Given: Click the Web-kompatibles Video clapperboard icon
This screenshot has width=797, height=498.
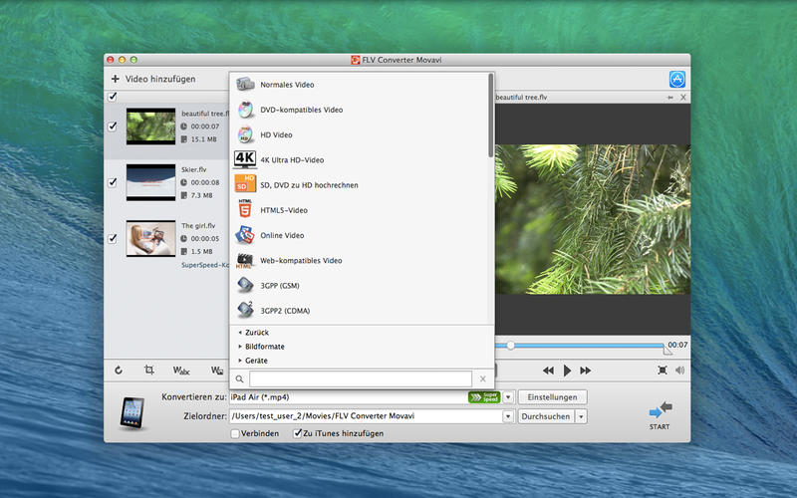Looking at the screenshot, I should pyautogui.click(x=244, y=260).
